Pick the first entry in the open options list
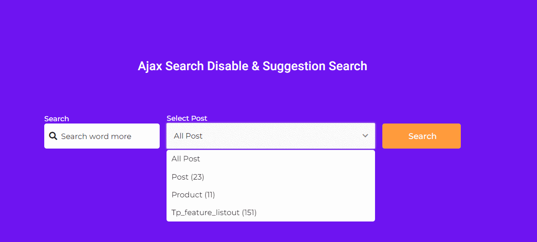This screenshot has height=242, width=537. click(x=271, y=159)
